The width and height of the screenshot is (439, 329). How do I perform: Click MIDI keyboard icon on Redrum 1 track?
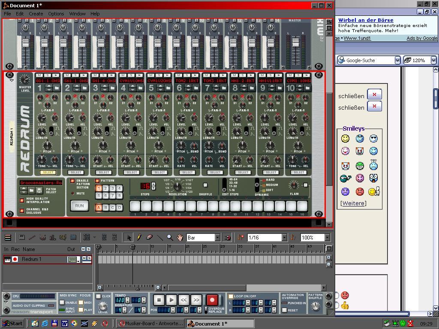8,259
